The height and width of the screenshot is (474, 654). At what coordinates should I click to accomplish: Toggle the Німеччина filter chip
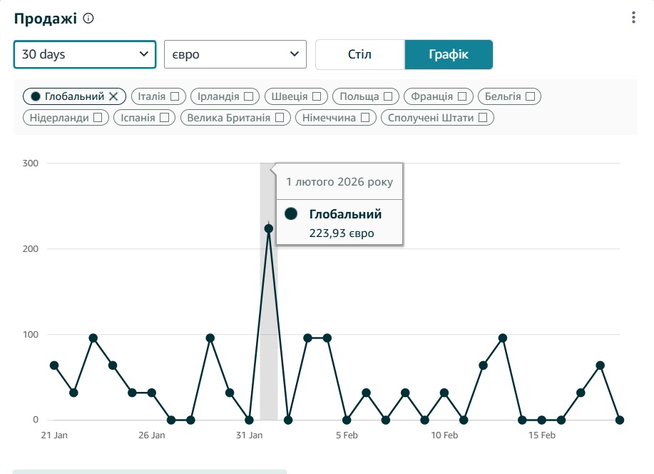point(336,118)
